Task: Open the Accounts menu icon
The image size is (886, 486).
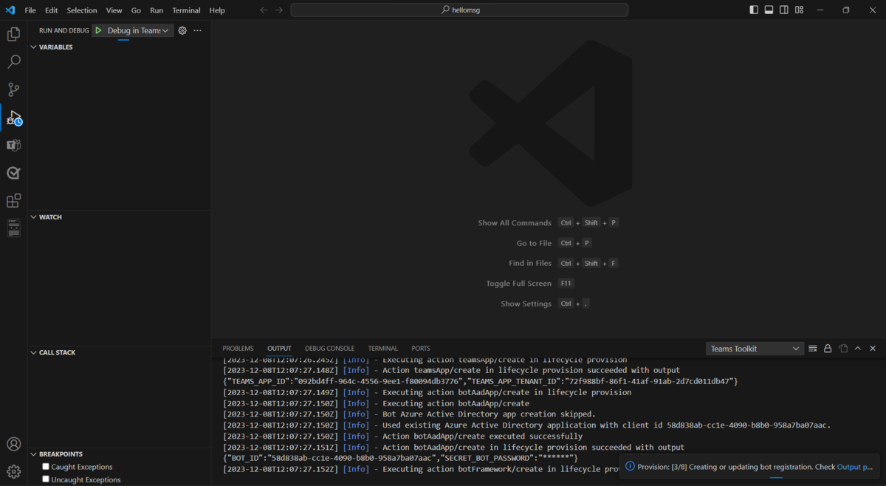Action: tap(13, 444)
